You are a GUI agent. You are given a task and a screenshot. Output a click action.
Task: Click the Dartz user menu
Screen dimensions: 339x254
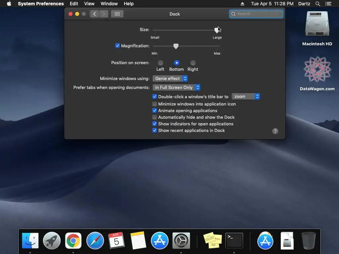[304, 4]
